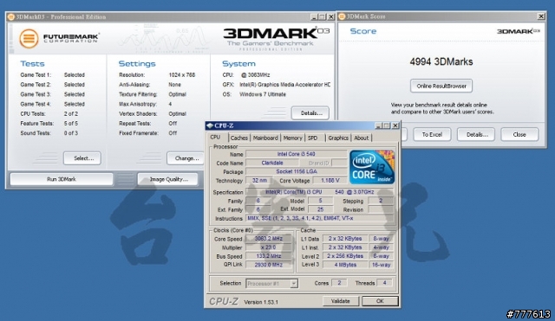Click the Technology value 32 nm
Image resolution: width=555 pixels, height=321 pixels.
pos(259,181)
